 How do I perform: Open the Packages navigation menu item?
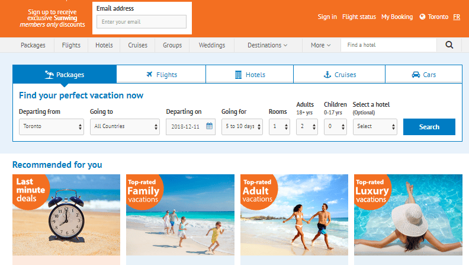pos(33,45)
